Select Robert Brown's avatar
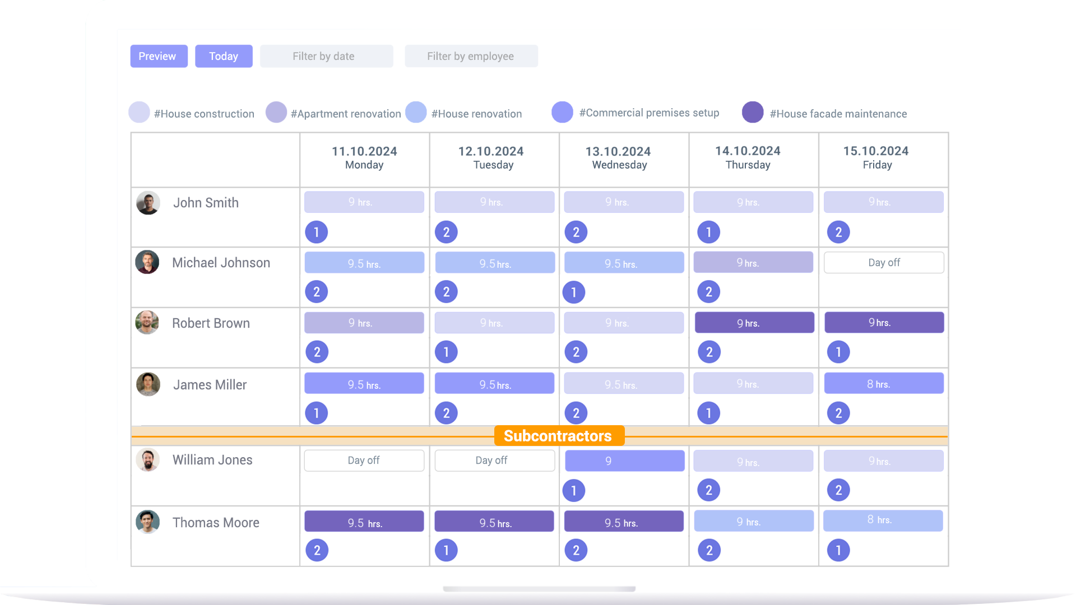 coord(147,323)
